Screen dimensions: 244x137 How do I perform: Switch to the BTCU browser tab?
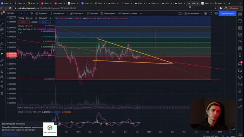pyautogui.click(x=140, y=3)
